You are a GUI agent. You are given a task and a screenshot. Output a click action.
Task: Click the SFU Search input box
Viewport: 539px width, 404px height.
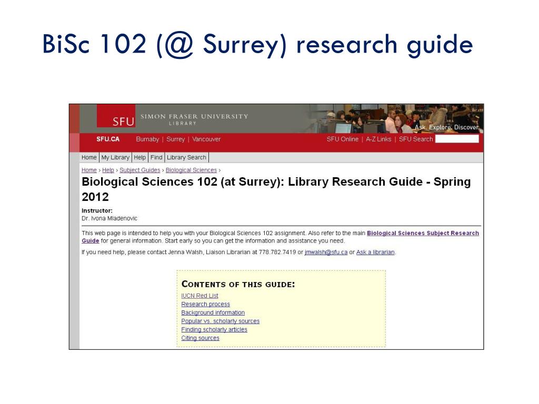457,139
